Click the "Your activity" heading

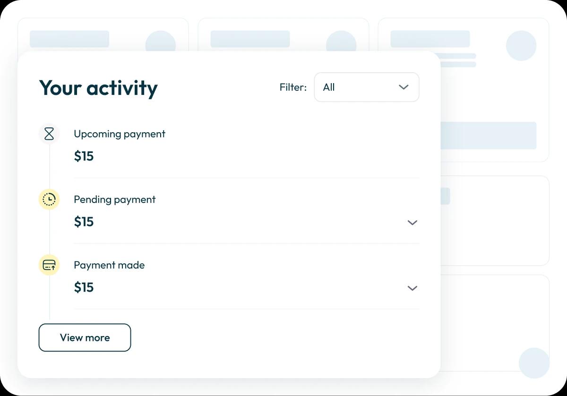98,88
